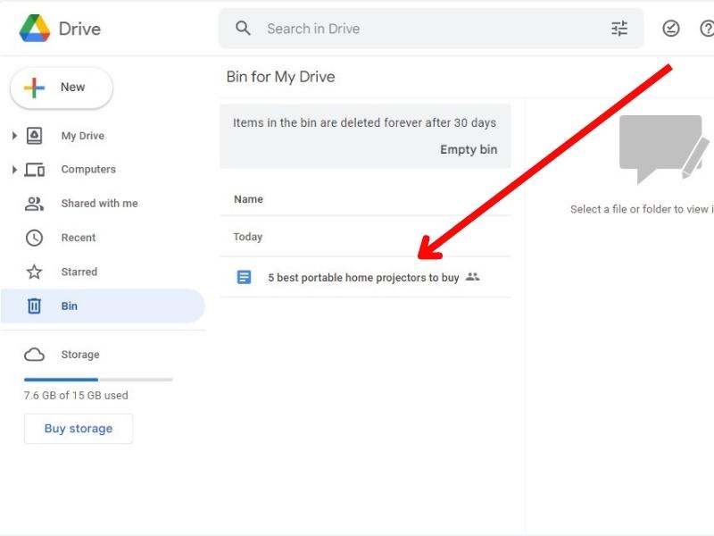Image resolution: width=714 pixels, height=536 pixels.
Task: Click 'Items in the bin are deleted forever' notice
Action: point(364,123)
